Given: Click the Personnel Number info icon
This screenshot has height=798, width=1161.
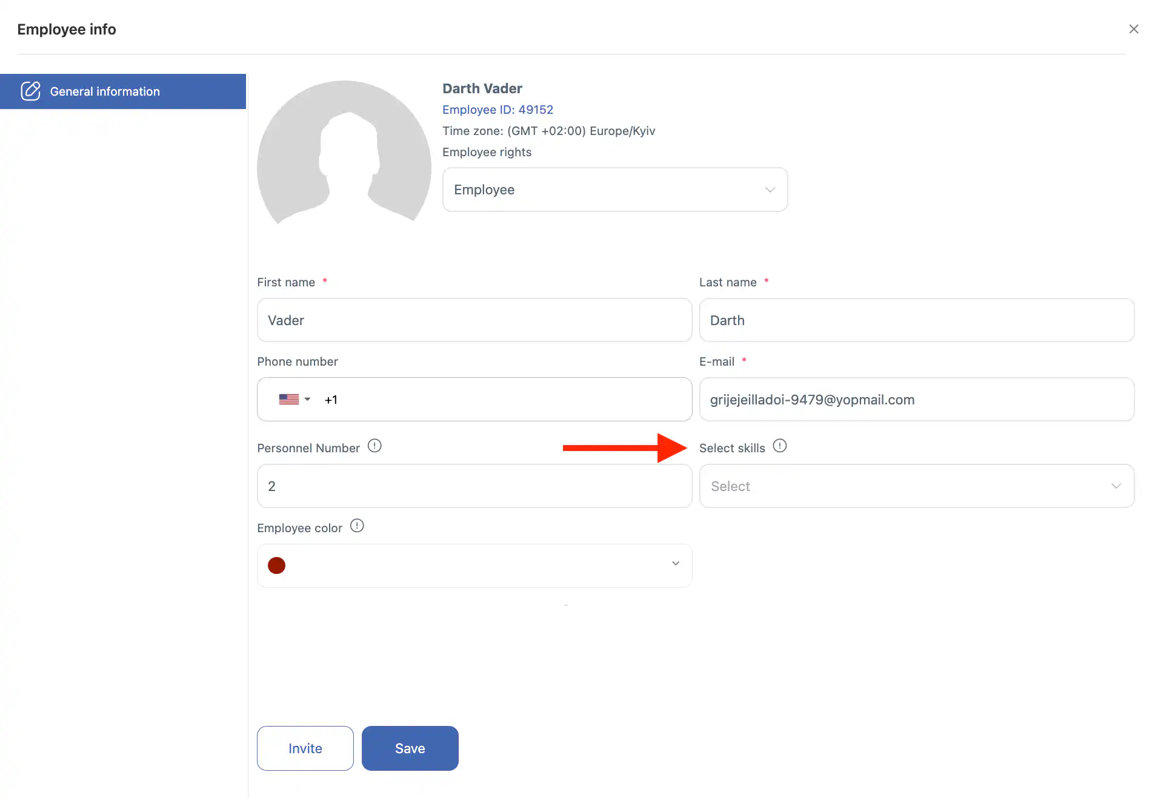Looking at the screenshot, I should (374, 446).
